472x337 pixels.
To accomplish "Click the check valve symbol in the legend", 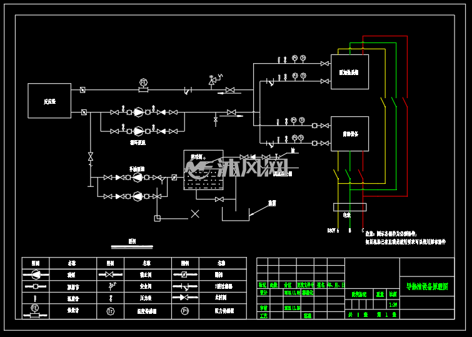I will tap(185, 298).
